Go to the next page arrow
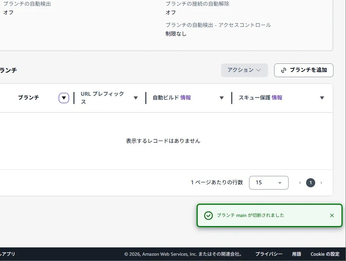The image size is (346, 261). point(321,183)
